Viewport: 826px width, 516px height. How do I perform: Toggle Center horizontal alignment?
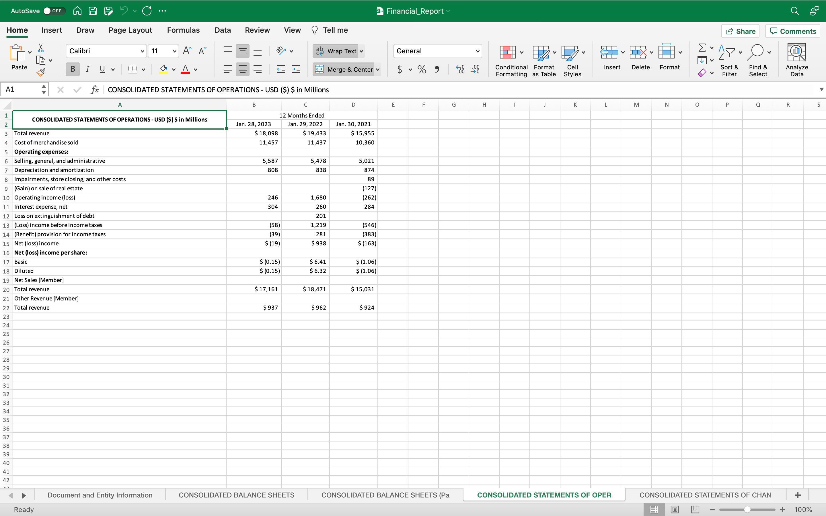point(242,69)
